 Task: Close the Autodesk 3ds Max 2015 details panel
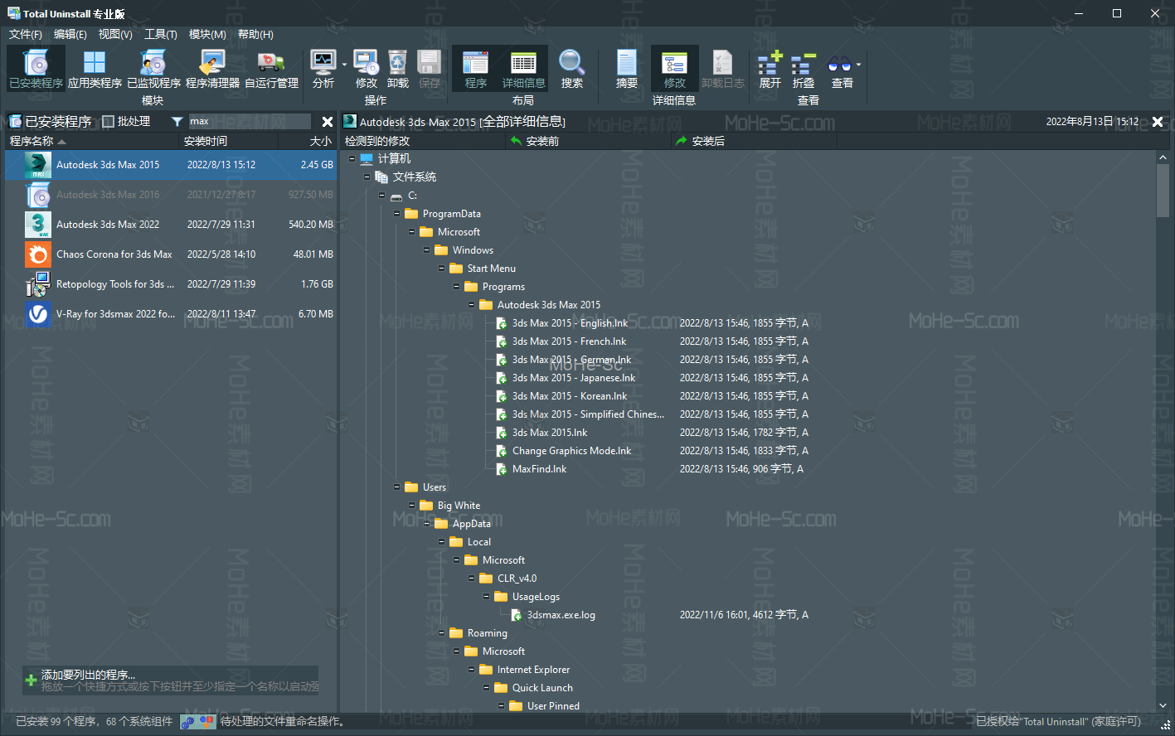tap(1158, 122)
